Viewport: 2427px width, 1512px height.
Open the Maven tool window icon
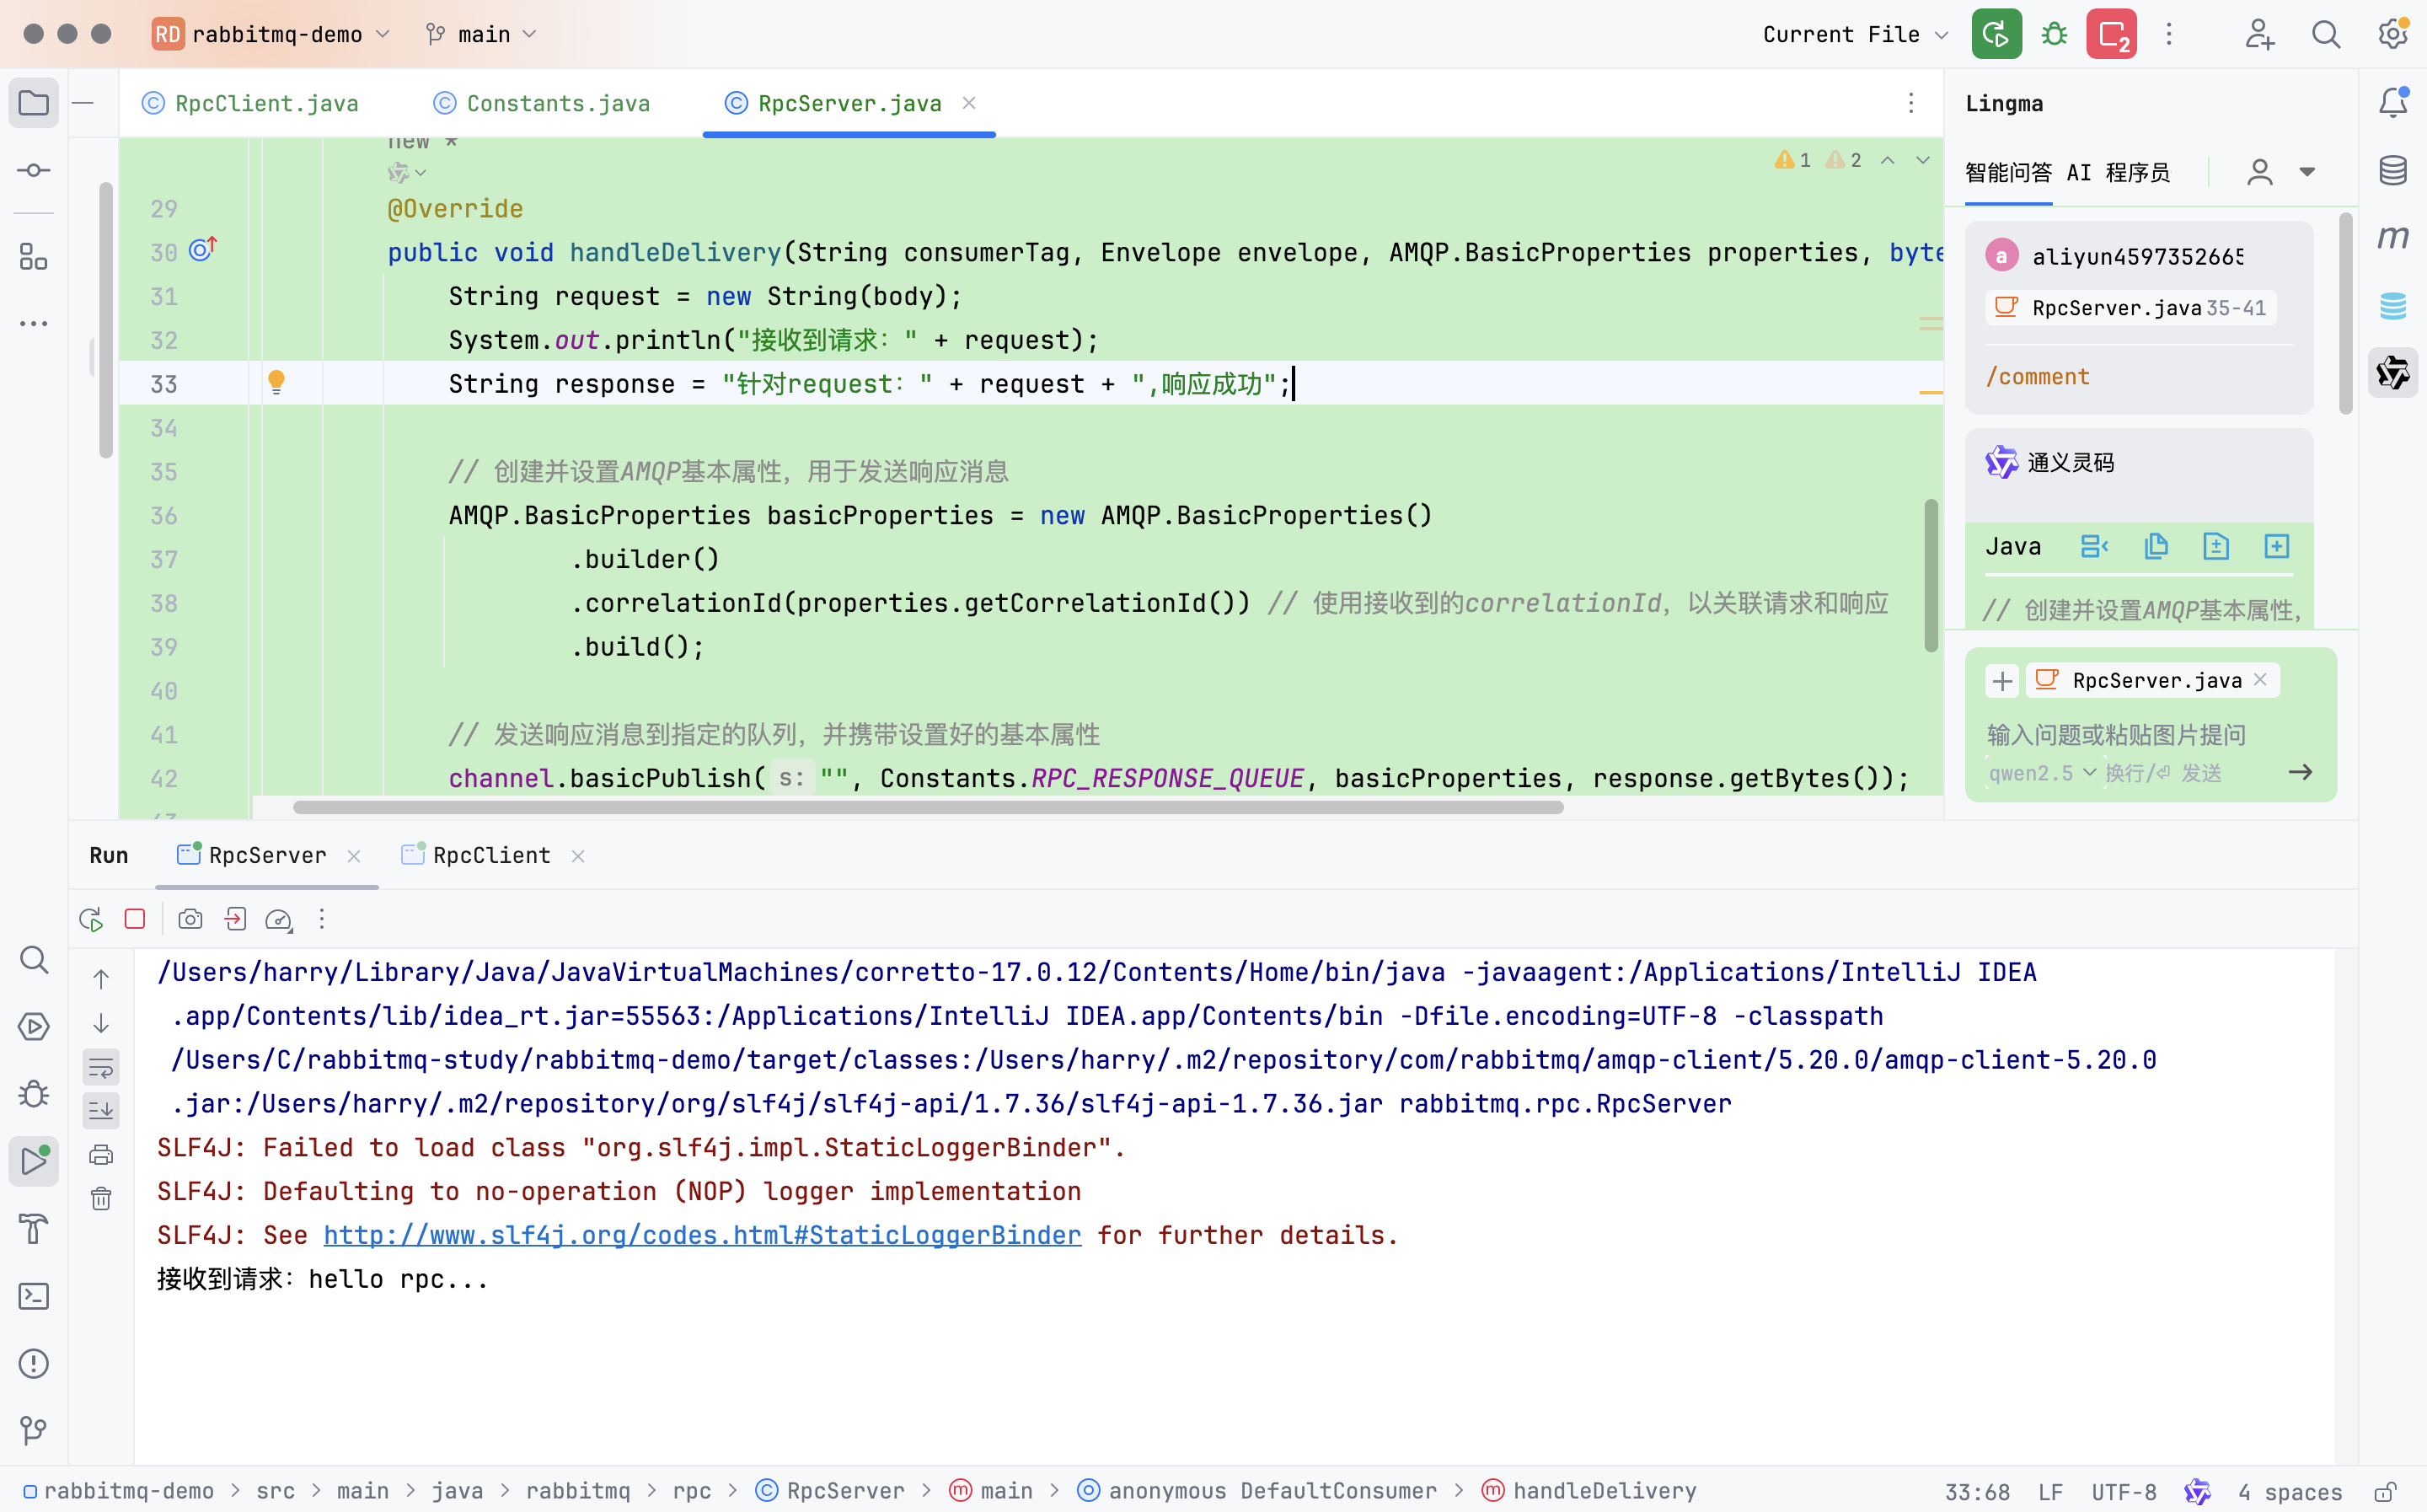tap(2393, 237)
